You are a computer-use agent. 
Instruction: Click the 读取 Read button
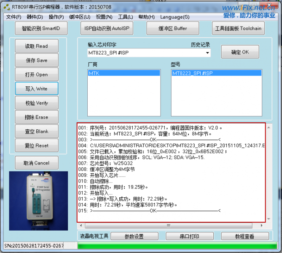[x=37, y=46]
